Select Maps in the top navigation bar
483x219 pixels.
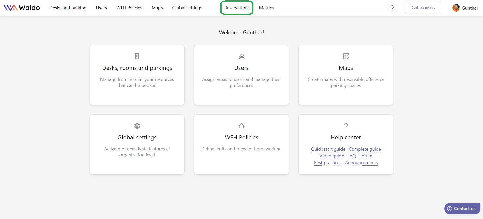click(157, 8)
